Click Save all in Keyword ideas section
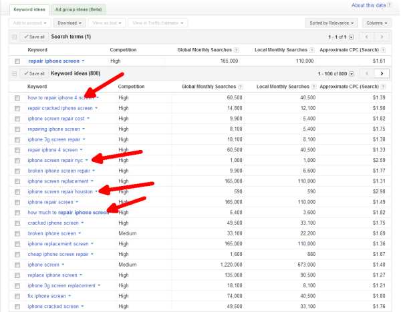This screenshot has height=312, width=401. point(34,74)
